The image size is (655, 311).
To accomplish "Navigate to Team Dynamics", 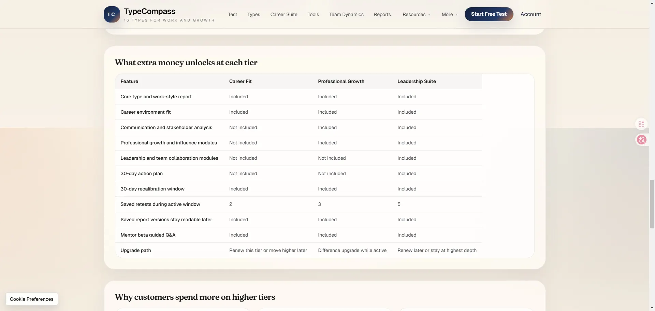I will click(346, 14).
